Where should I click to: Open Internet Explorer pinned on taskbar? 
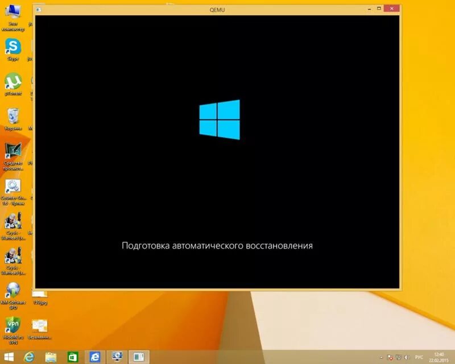[29, 357]
